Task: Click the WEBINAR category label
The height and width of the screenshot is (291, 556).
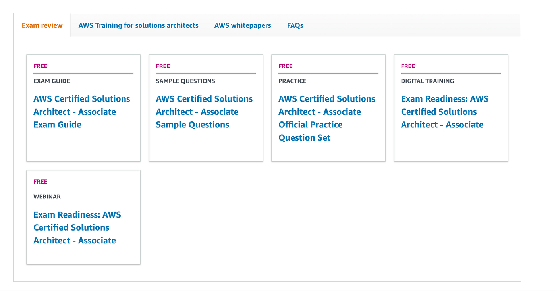Action: pos(47,197)
